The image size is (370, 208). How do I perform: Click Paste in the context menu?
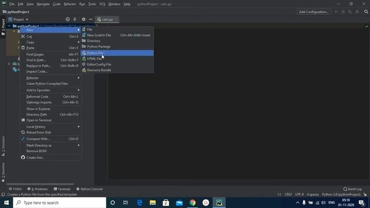coord(50,48)
